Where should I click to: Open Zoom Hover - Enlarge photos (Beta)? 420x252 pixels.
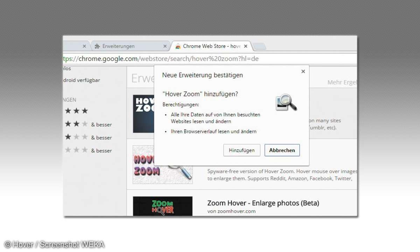(263, 203)
